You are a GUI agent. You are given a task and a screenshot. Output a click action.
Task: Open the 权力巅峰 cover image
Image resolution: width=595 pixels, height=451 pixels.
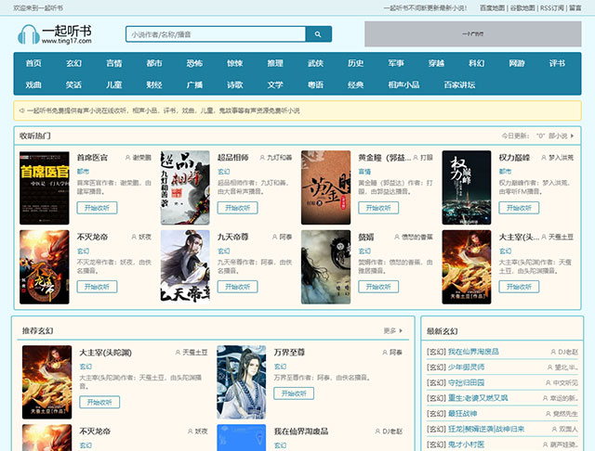pos(466,187)
